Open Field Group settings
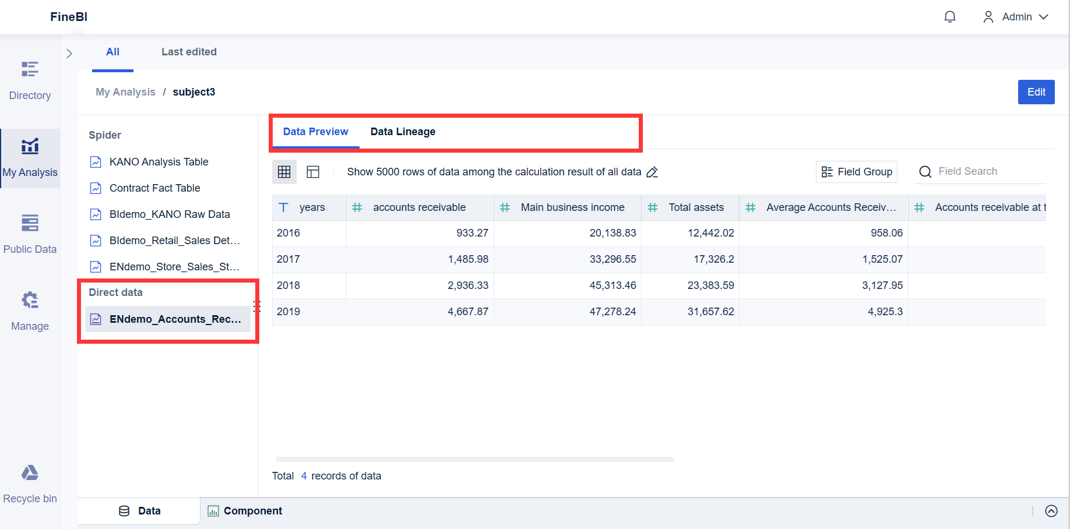Image resolution: width=1070 pixels, height=529 pixels. coord(856,171)
